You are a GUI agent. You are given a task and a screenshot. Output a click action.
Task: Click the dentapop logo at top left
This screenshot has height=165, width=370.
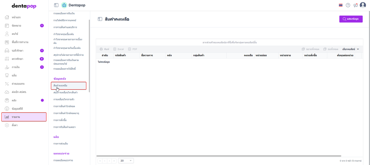24,6
